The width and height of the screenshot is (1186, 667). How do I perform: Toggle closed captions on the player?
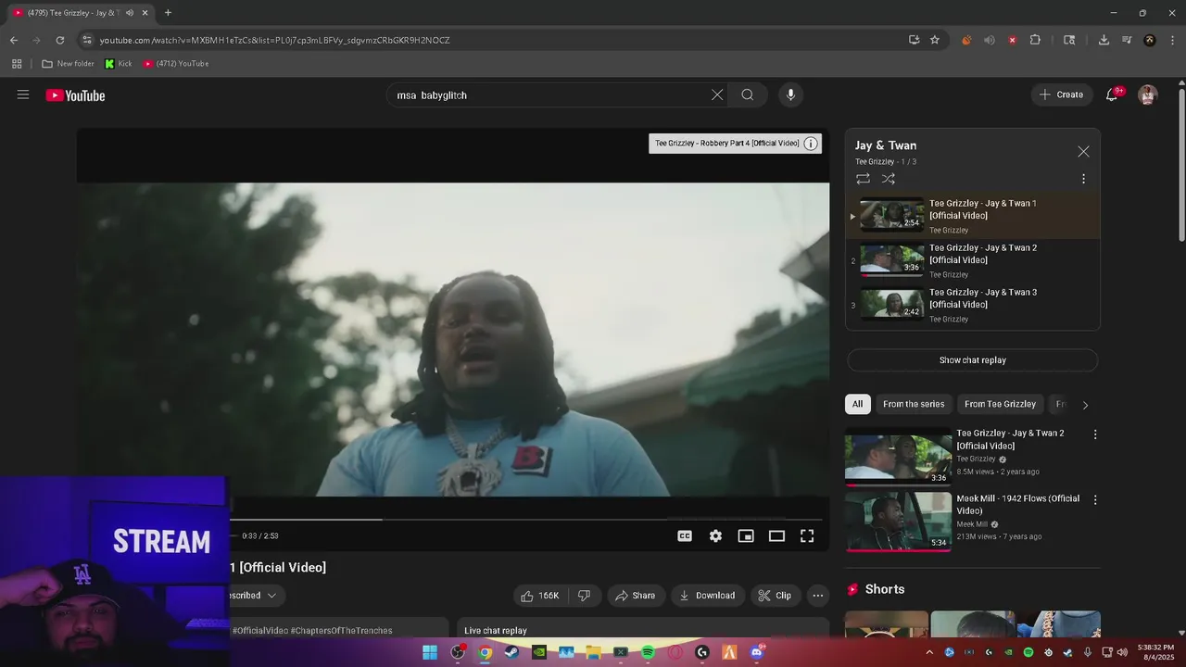tap(685, 535)
